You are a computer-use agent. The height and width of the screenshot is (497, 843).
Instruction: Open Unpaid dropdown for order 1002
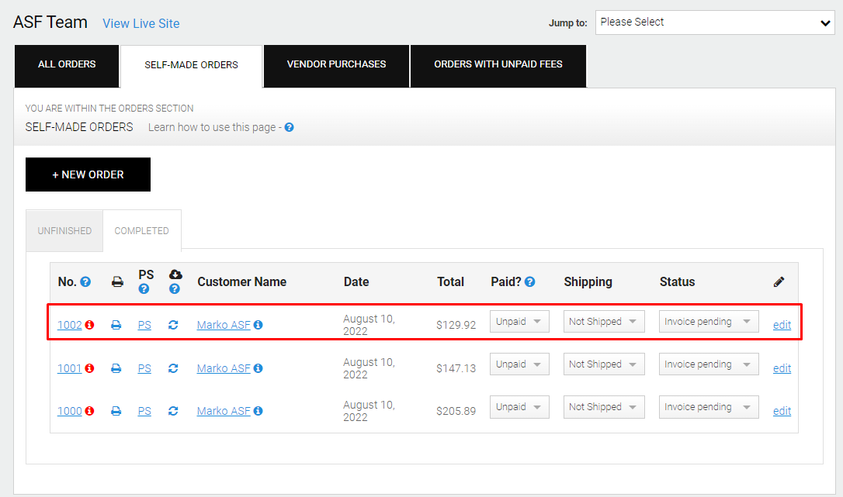(519, 321)
